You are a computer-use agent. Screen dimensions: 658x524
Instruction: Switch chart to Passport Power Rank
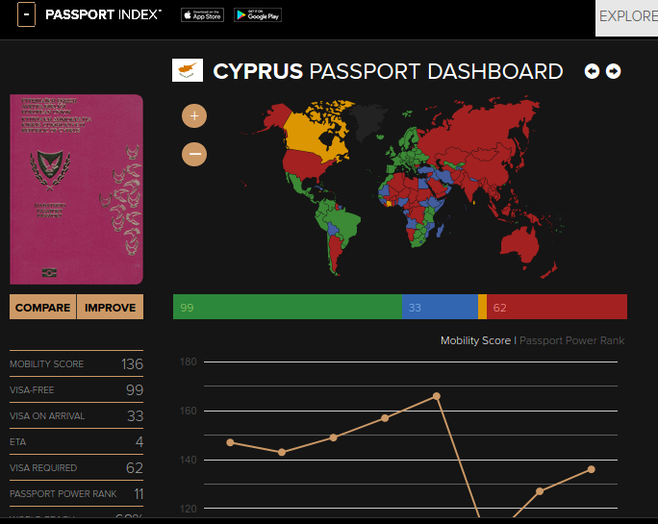click(571, 340)
